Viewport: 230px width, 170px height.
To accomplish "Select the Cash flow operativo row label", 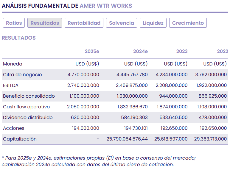I will pos(27,107).
